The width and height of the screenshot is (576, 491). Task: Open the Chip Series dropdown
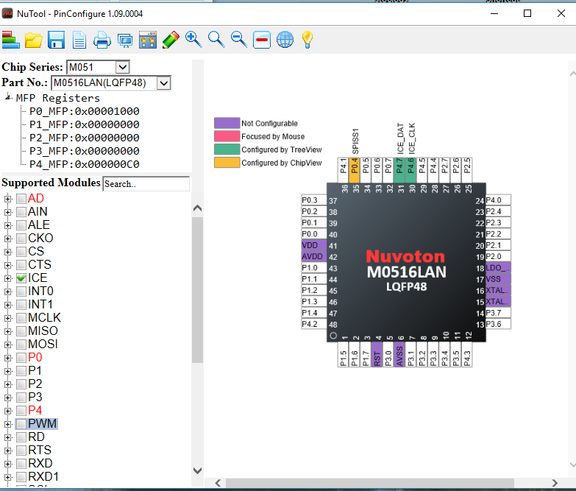click(x=122, y=67)
